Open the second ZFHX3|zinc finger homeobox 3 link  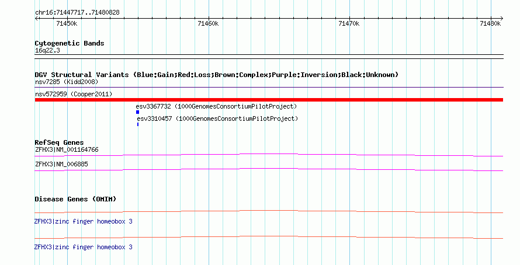[x=83, y=247]
